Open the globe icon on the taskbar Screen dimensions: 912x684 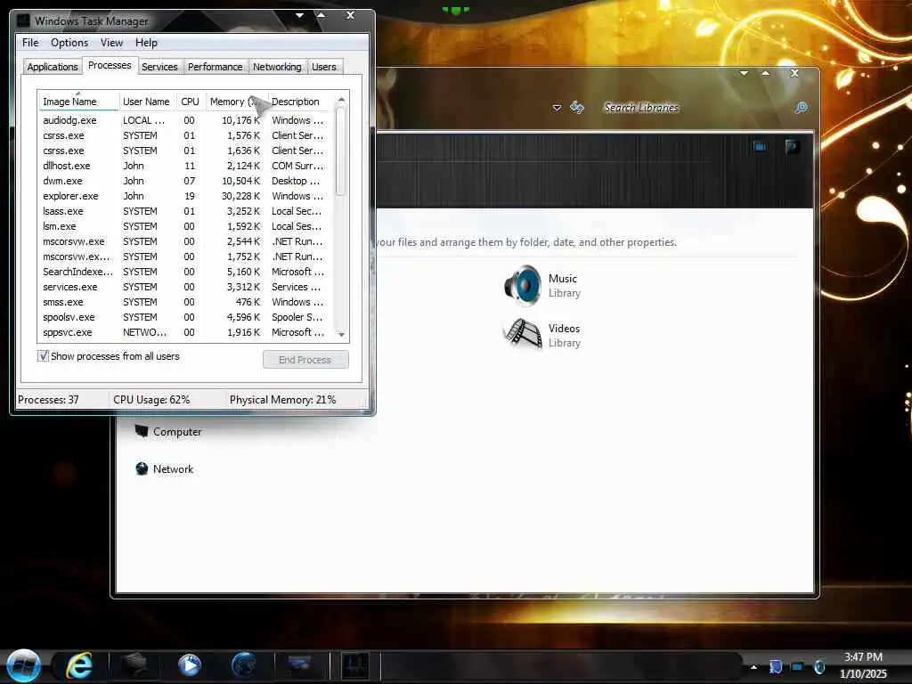point(244,664)
